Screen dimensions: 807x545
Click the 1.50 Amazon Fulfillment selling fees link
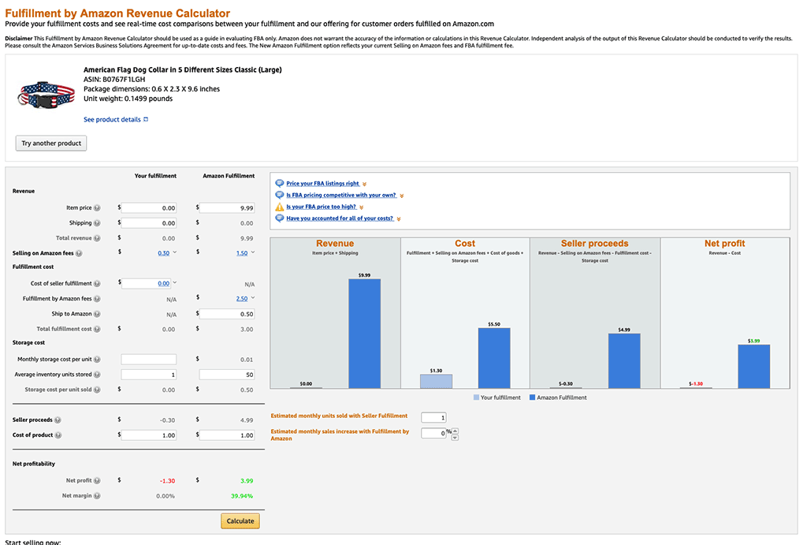click(x=242, y=253)
